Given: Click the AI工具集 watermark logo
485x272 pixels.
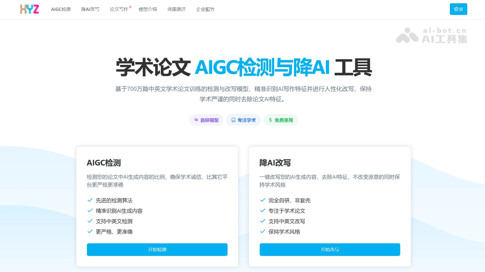Looking at the screenshot, I should (x=432, y=35).
